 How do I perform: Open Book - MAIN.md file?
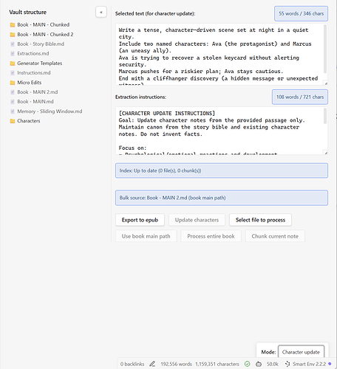35,102
